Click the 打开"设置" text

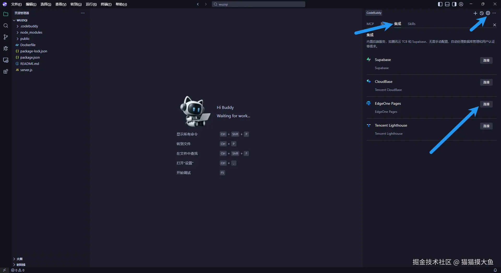click(x=185, y=163)
